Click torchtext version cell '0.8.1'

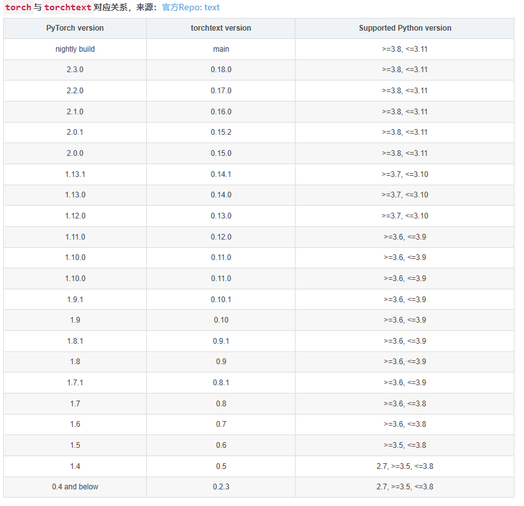click(x=221, y=383)
